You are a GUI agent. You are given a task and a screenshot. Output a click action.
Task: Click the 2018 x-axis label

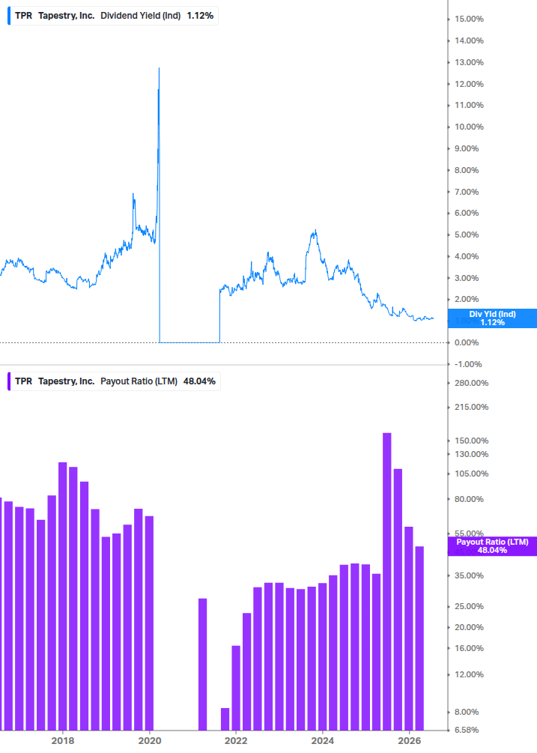[x=63, y=740]
